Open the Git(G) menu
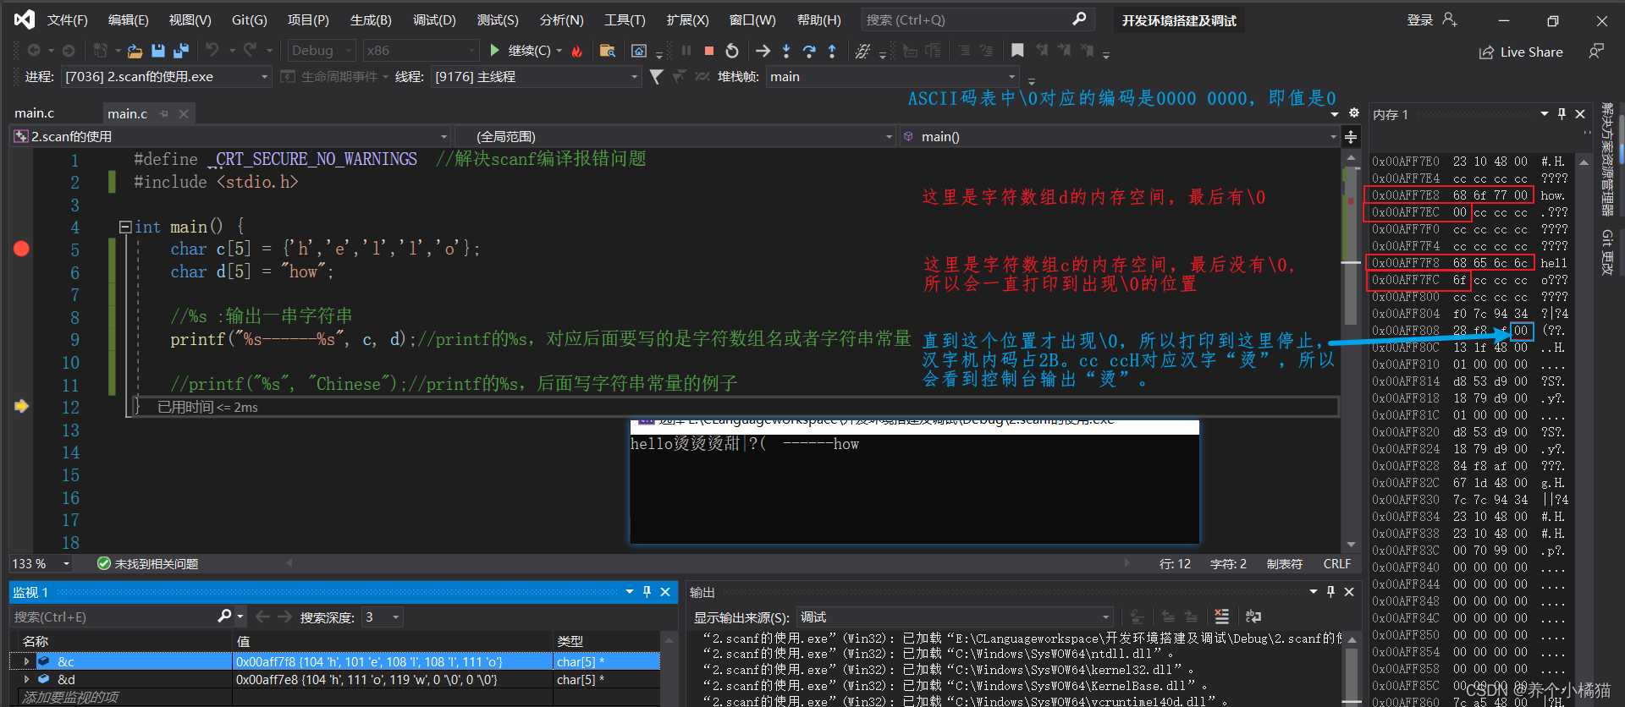This screenshot has width=1625, height=707. pyautogui.click(x=250, y=19)
